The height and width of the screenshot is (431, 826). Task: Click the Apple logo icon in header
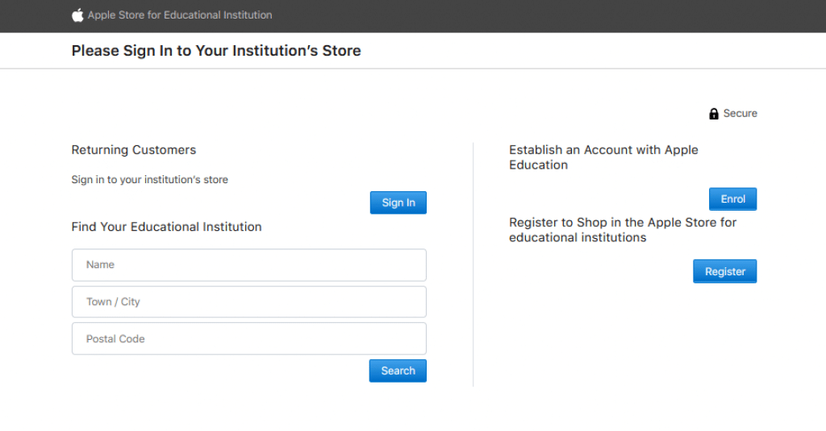(77, 15)
